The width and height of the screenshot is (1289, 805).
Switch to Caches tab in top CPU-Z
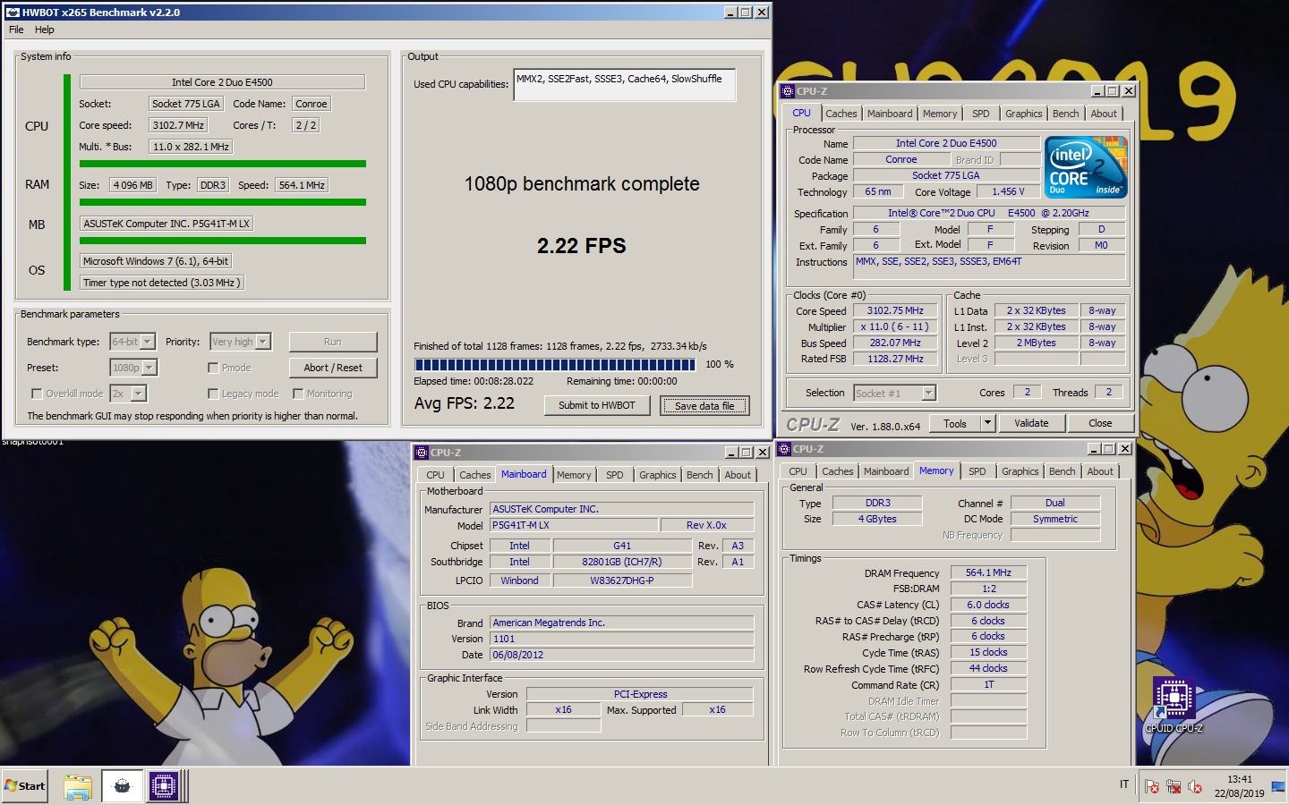click(x=841, y=114)
